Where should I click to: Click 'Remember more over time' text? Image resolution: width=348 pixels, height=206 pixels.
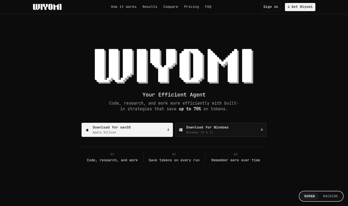click(236, 160)
